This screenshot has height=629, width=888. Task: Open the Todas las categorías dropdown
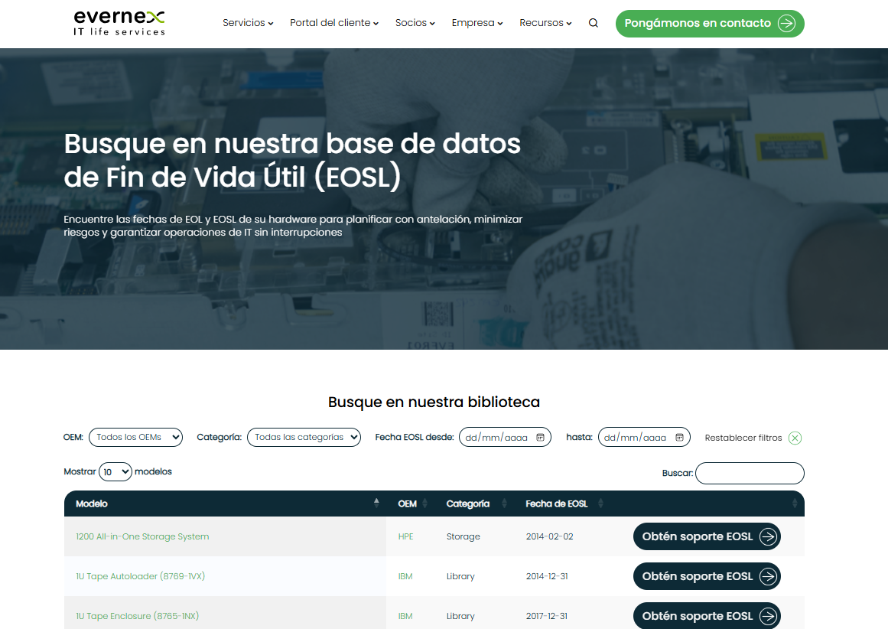coord(304,438)
